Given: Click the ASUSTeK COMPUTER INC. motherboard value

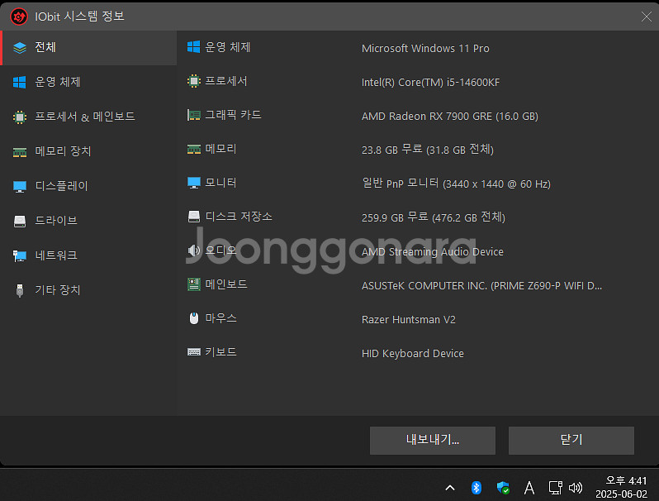Looking at the screenshot, I should pos(481,286).
